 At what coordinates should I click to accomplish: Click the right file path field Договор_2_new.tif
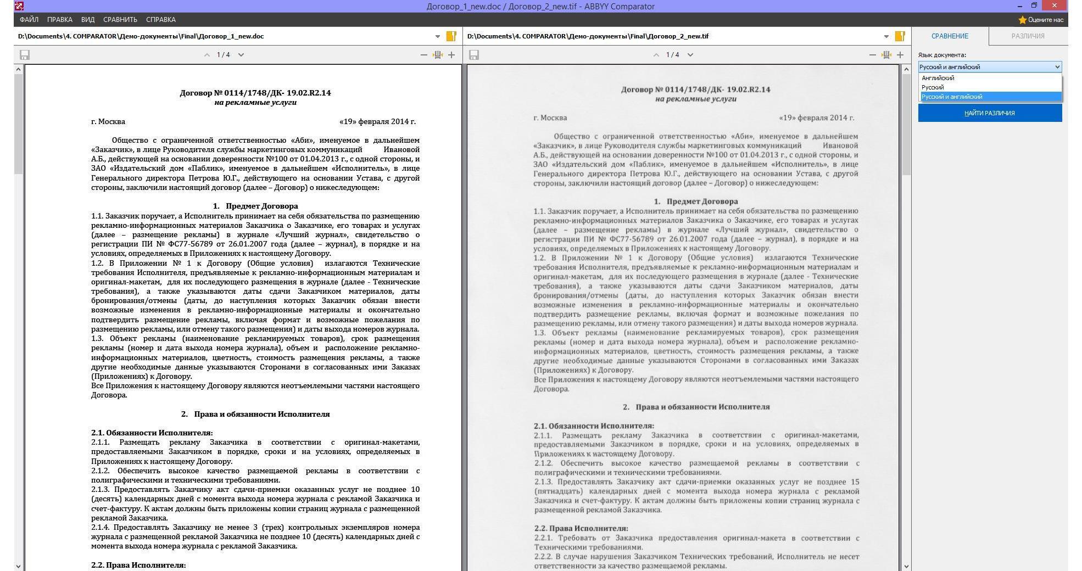[673, 36]
